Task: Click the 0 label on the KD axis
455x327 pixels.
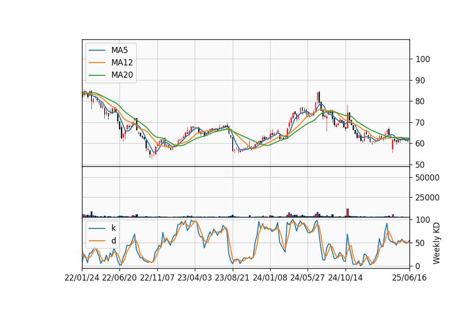Action: [x=418, y=266]
